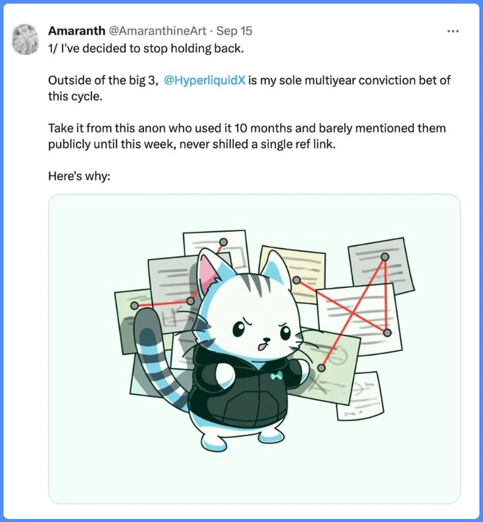The width and height of the screenshot is (483, 522).
Task: Click the teal logo on the cat's hoodie
Action: pos(276,375)
